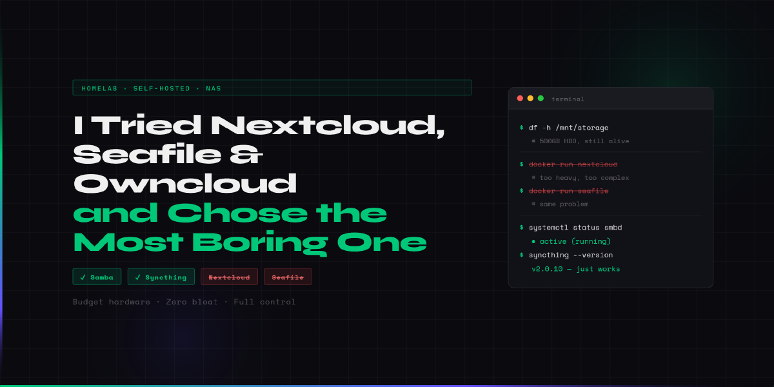Click the red dot in terminal title bar
Screen dimensions: 774x387
(520, 99)
